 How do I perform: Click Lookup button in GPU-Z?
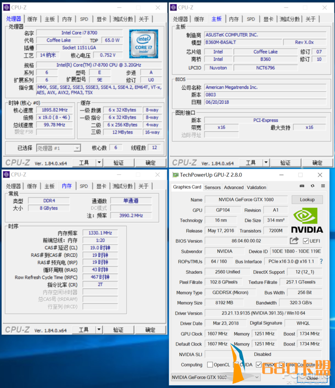coord(307,199)
